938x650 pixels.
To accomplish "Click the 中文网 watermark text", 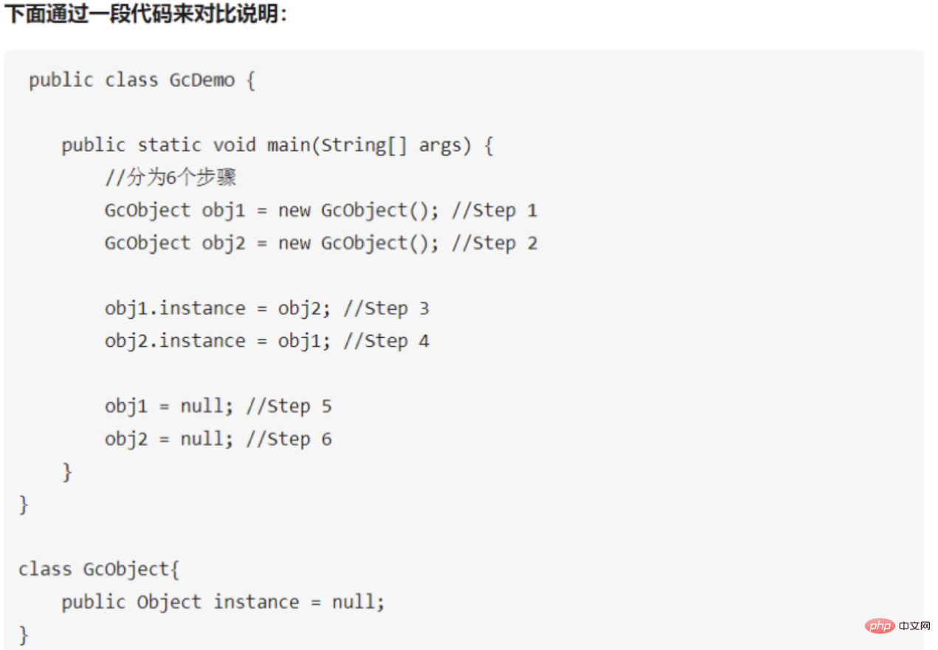I will (x=915, y=626).
